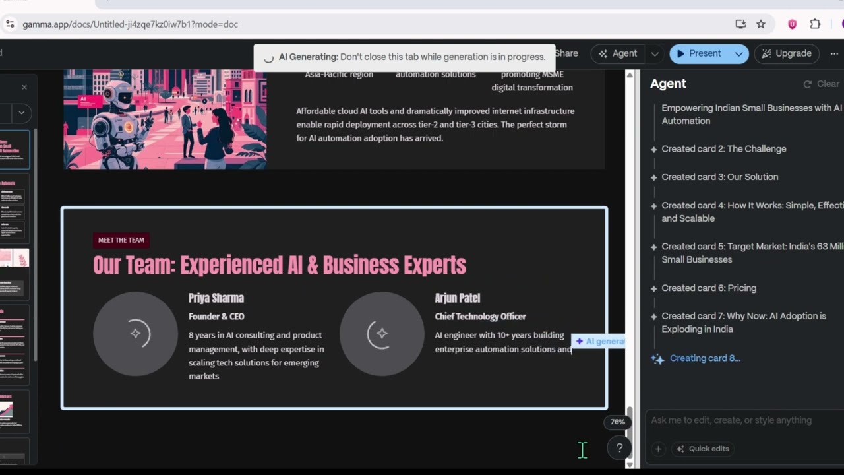This screenshot has width=844, height=475.
Task: Clear the Agent conversation
Action: pos(821,84)
